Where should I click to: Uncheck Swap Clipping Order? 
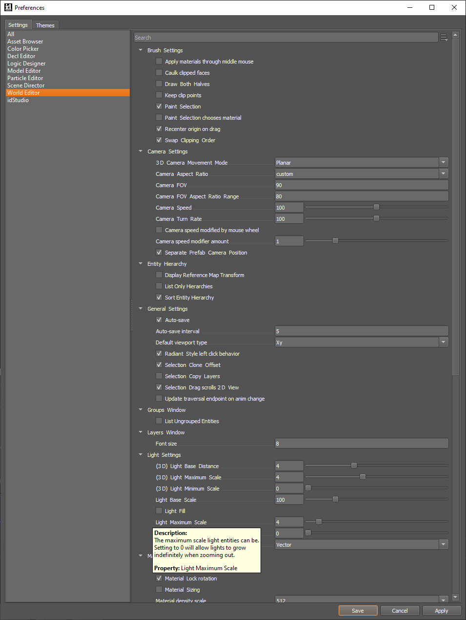[159, 140]
